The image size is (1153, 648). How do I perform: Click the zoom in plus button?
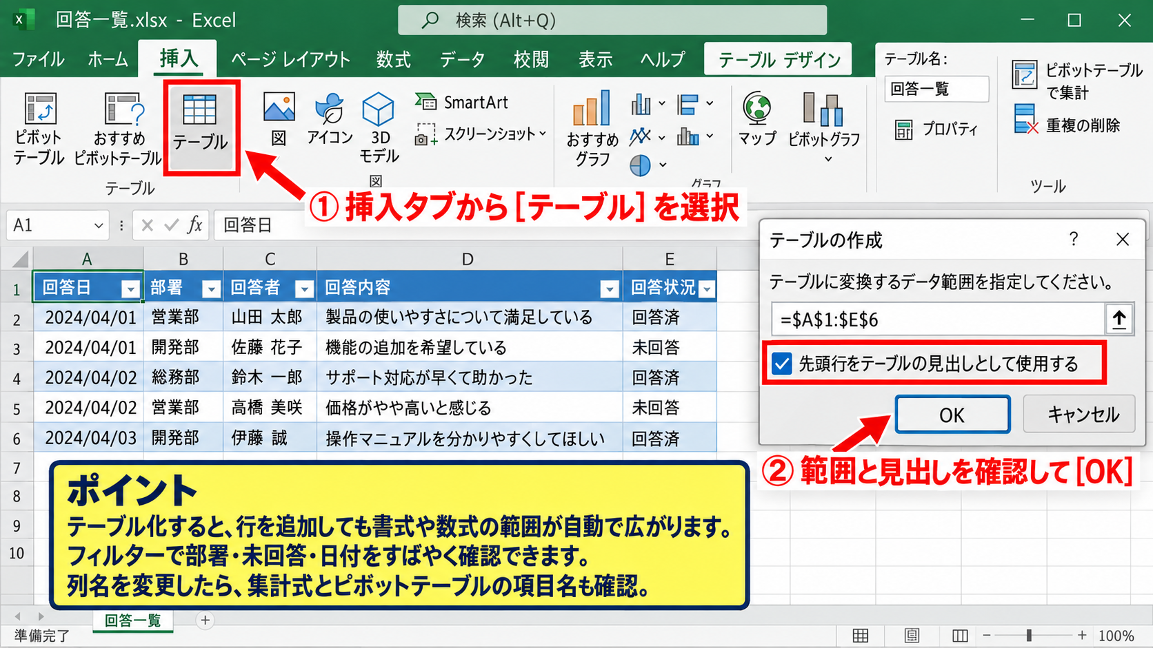click(1082, 636)
